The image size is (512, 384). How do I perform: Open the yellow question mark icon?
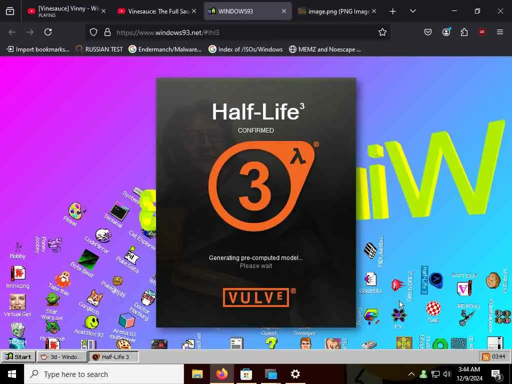[271, 343]
